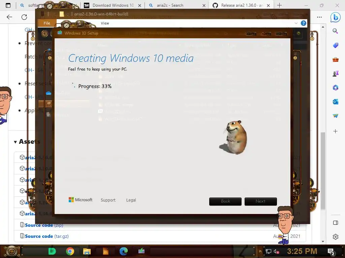The height and width of the screenshot is (258, 345).
Task: Click the 3:25 PM taskbar clock
Action: click(302, 251)
